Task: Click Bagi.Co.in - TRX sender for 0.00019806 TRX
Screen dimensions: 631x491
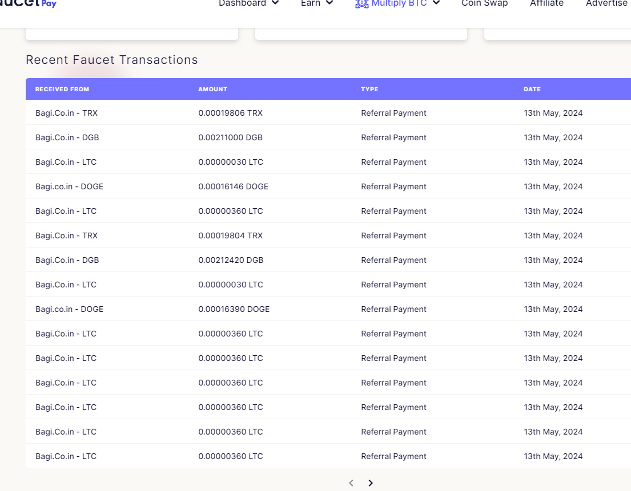Action: tap(66, 113)
